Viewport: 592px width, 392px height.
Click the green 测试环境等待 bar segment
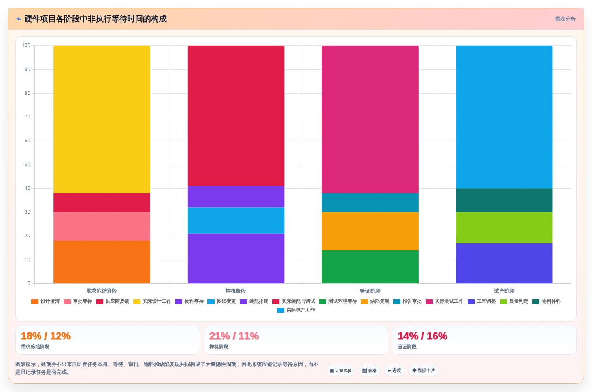[x=370, y=267]
